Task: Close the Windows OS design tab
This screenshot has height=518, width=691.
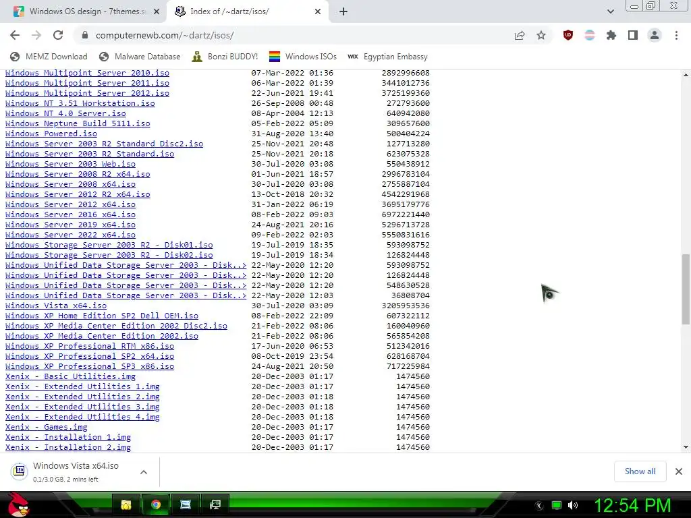Action: pyautogui.click(x=157, y=11)
